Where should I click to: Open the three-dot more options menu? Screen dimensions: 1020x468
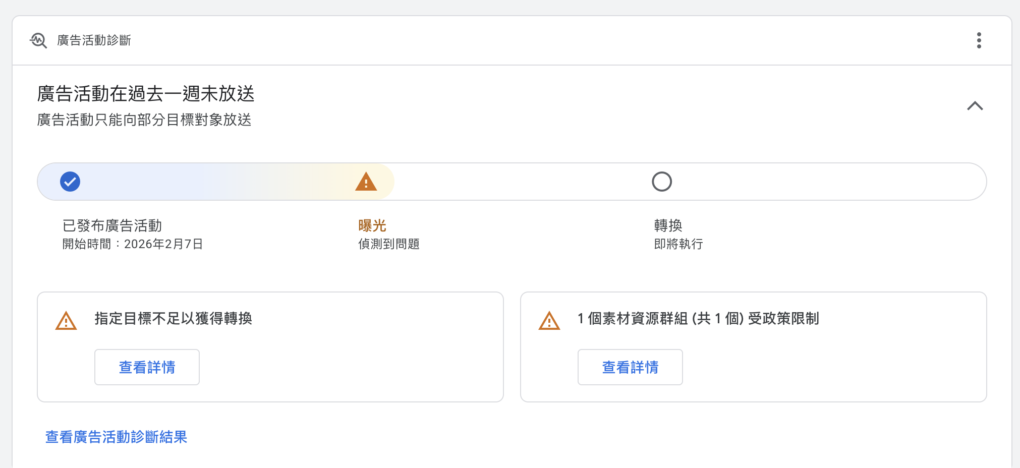(x=979, y=40)
